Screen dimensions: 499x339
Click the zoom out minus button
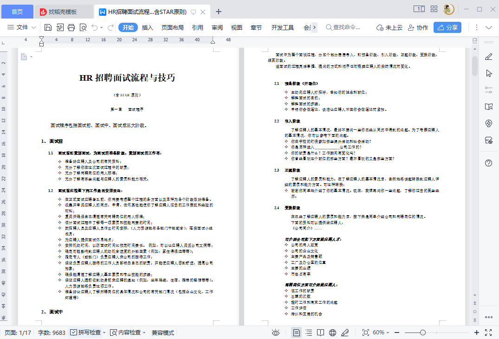[x=397, y=333]
